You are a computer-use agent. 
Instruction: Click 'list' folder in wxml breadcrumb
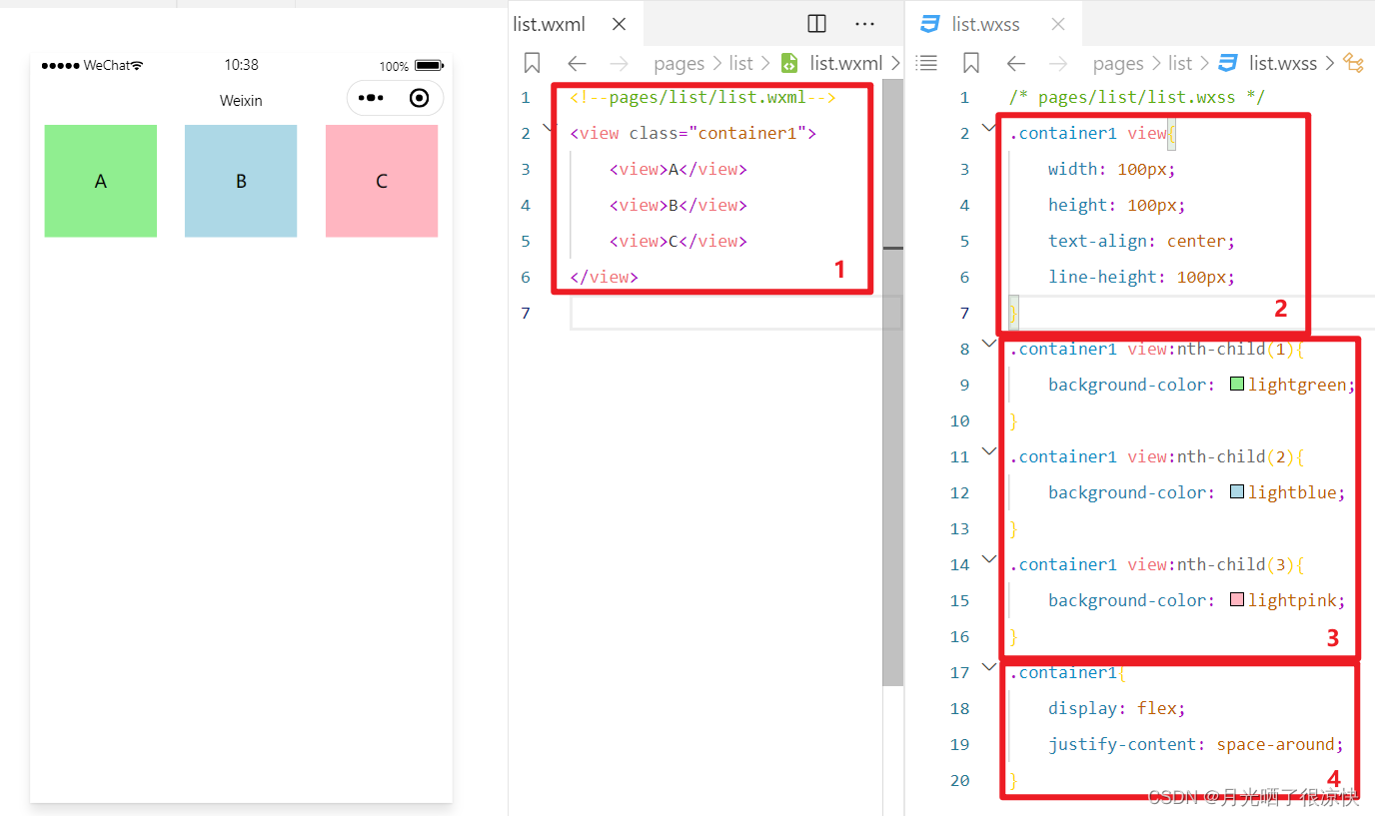pyautogui.click(x=740, y=64)
